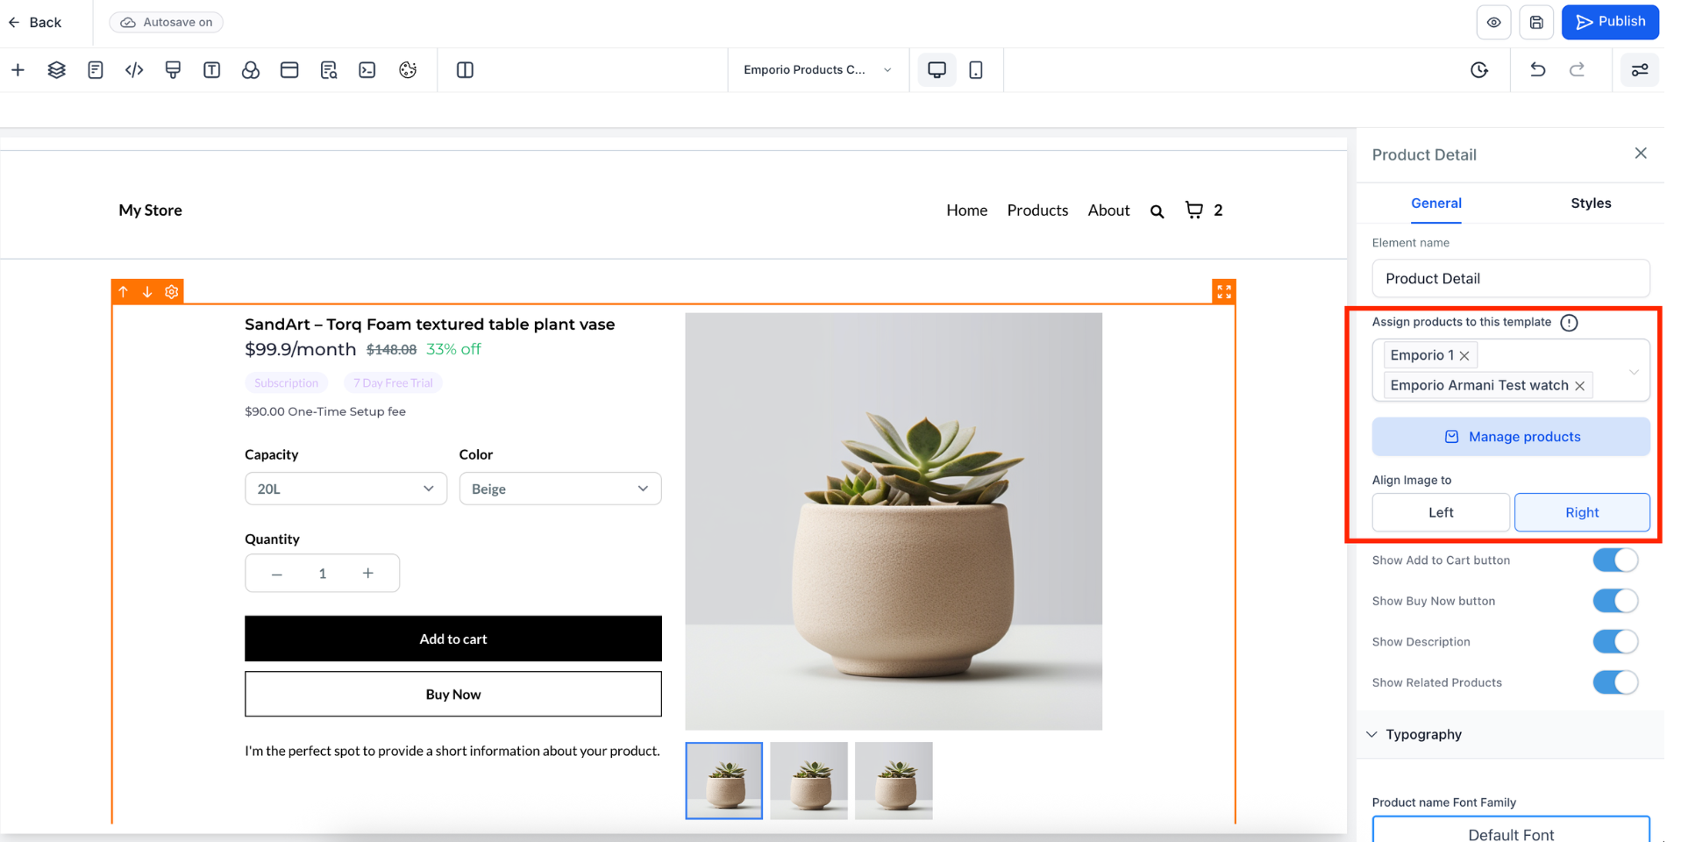
Task: Open the page settings sliders icon
Action: (1640, 70)
